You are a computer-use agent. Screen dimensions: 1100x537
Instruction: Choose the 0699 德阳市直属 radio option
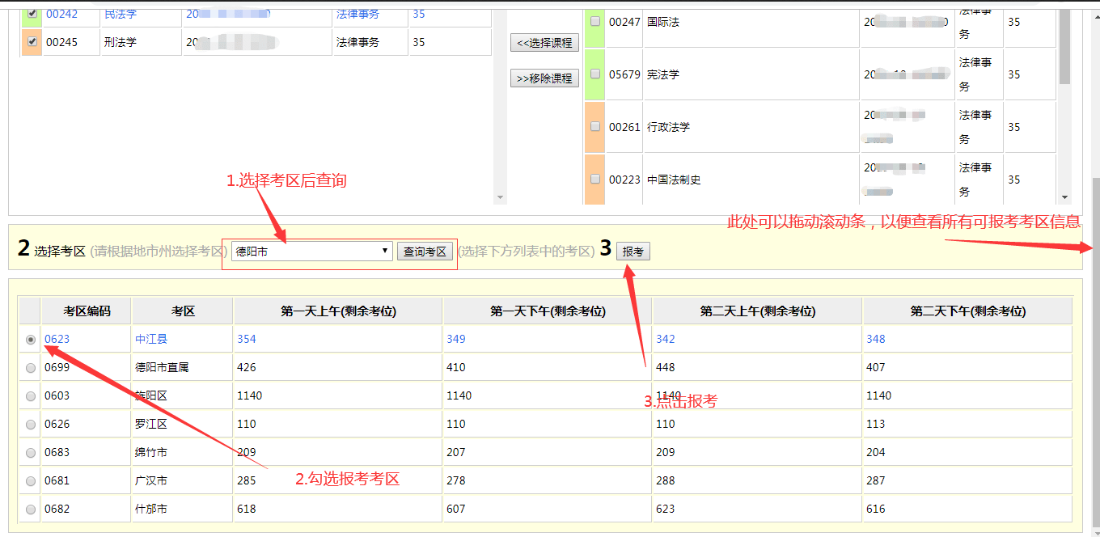[31, 368]
